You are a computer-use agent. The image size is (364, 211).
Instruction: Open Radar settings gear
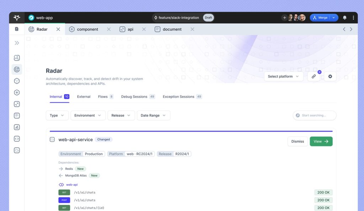click(x=330, y=76)
